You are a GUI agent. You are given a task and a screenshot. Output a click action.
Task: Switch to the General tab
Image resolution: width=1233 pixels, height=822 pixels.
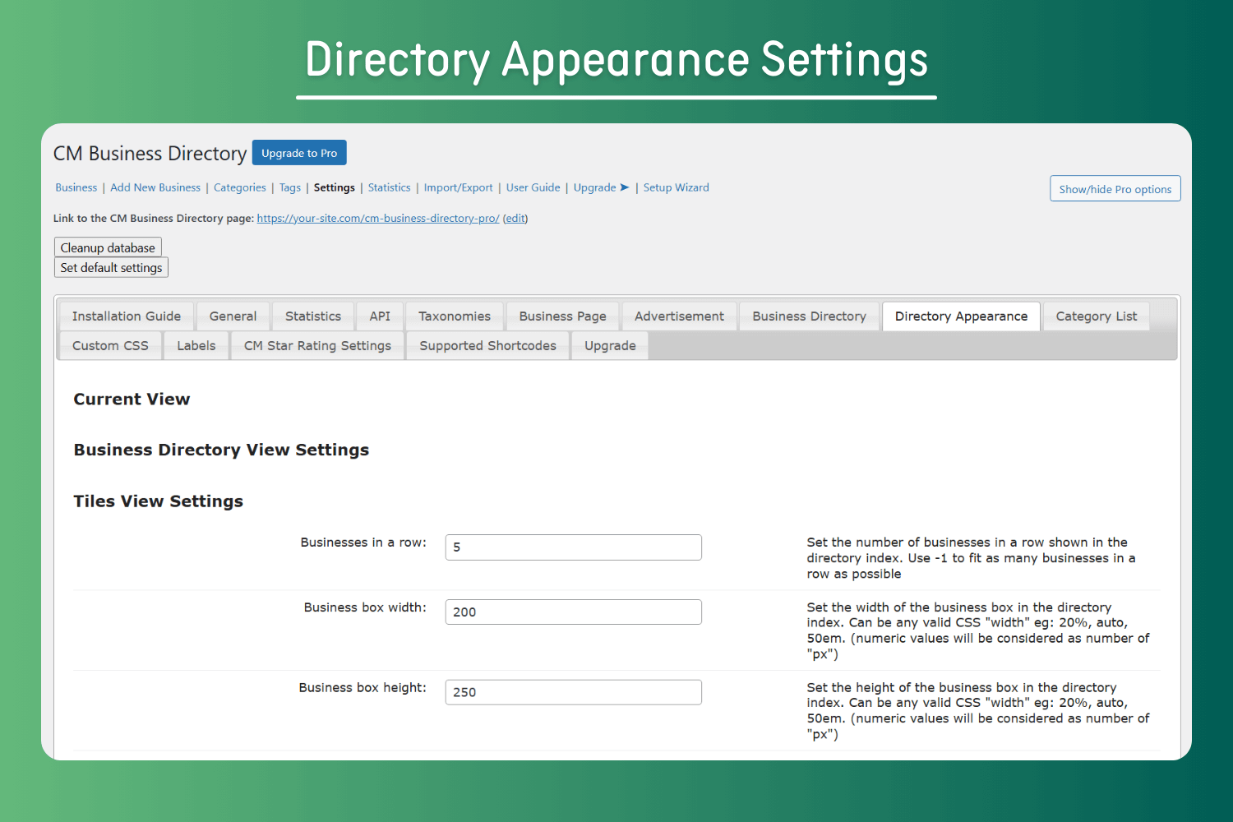[x=233, y=316]
